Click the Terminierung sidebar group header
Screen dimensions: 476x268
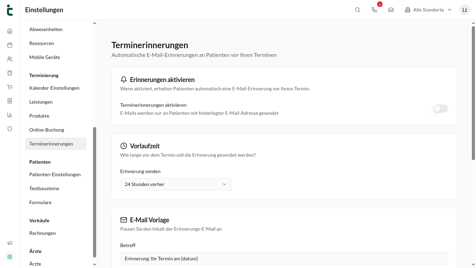tap(44, 75)
